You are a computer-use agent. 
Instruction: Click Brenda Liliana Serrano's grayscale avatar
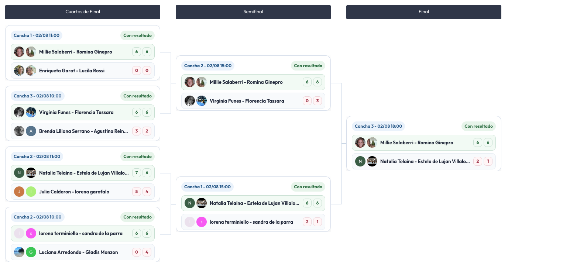pos(19,131)
